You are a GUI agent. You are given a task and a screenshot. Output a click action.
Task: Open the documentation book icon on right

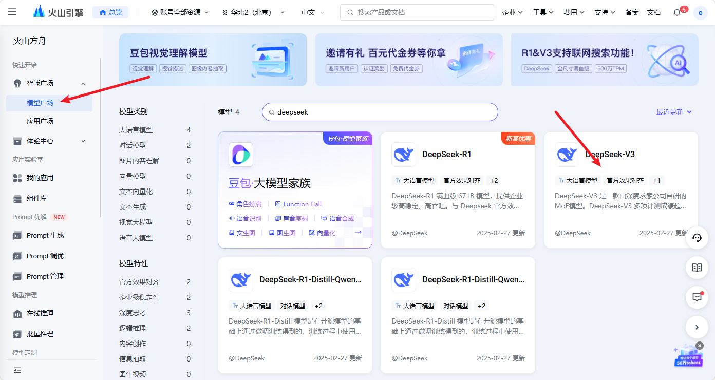tap(697, 268)
